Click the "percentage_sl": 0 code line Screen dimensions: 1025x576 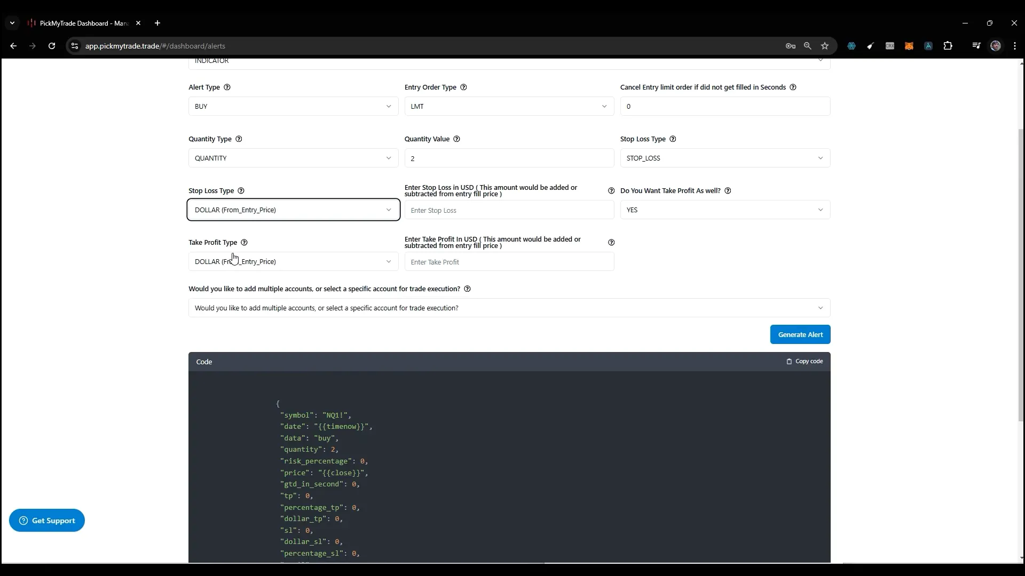(x=320, y=553)
